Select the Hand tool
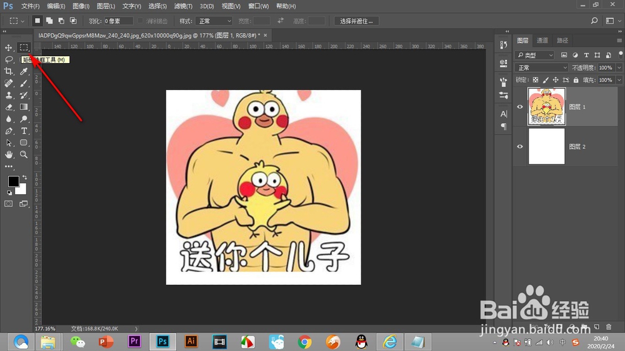The width and height of the screenshot is (625, 351). point(8,155)
